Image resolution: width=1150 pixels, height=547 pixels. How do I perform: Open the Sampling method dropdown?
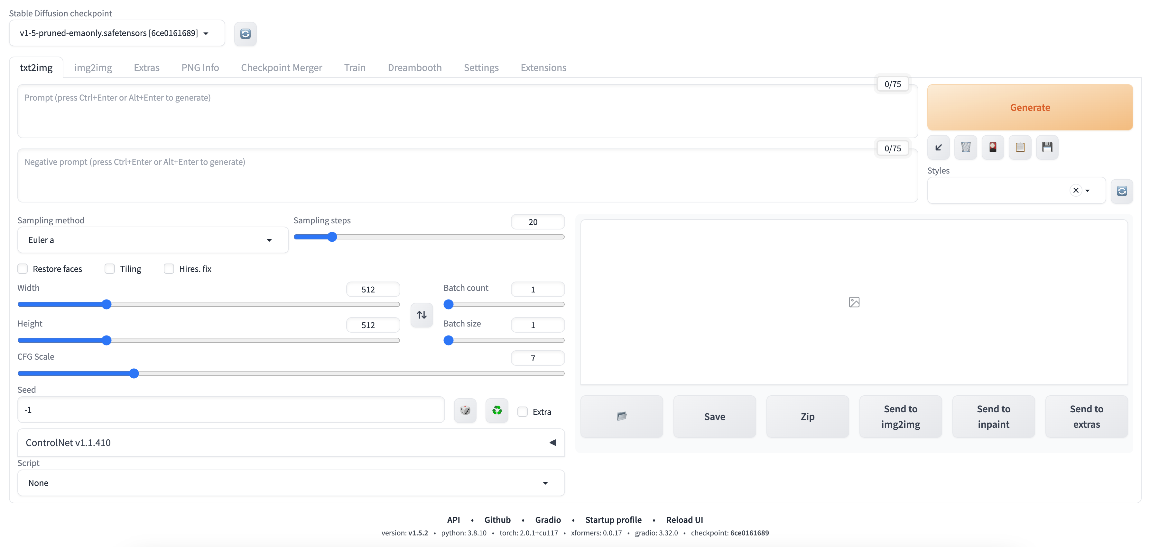click(x=153, y=240)
